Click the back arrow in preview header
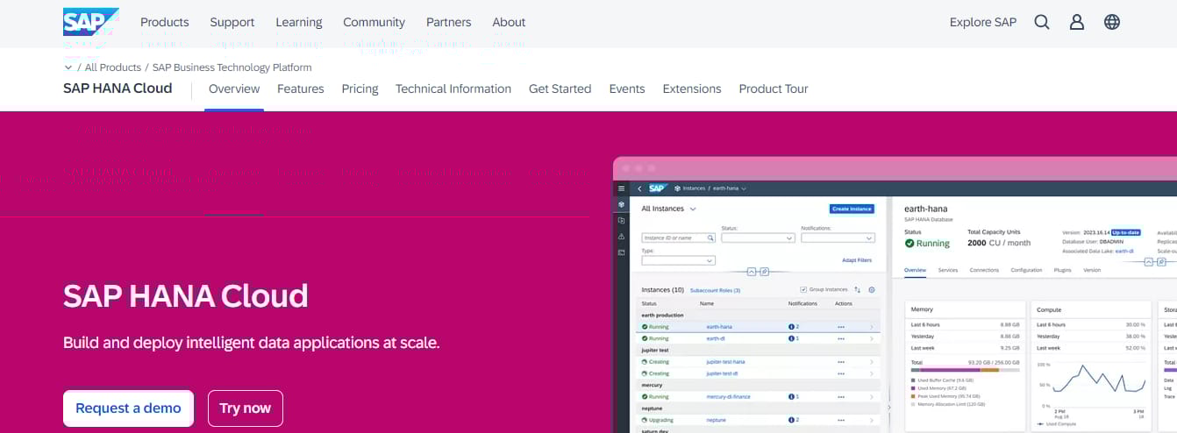 (640, 188)
